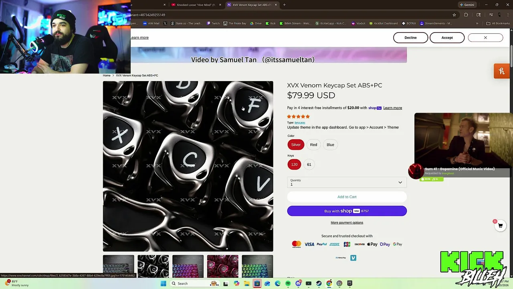Open the Gemini button in Chrome
513x289 pixels.
467,5
